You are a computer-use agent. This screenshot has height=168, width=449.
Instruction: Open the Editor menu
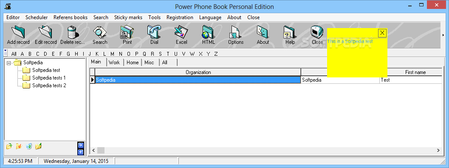(x=13, y=17)
